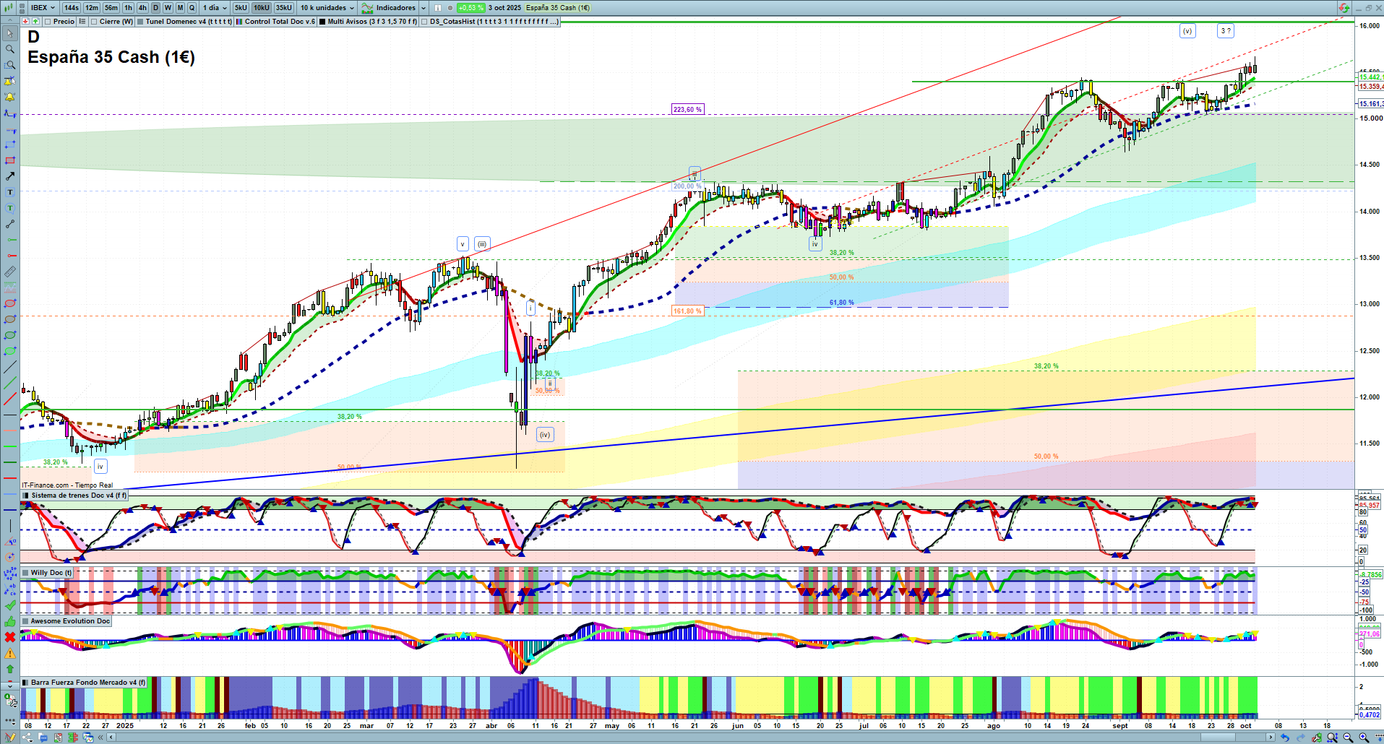Switch to the 4h timeframe
Screen dimensions: 1384x744
tap(142, 8)
